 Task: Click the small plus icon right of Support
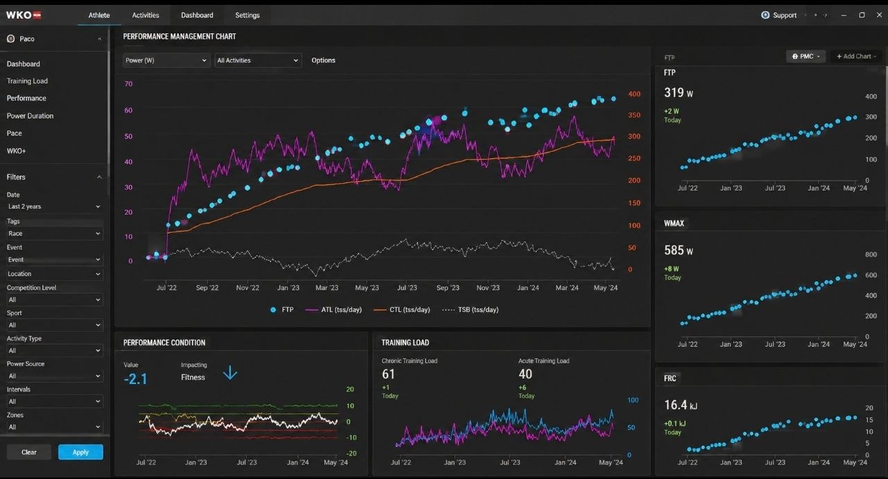[x=815, y=15]
